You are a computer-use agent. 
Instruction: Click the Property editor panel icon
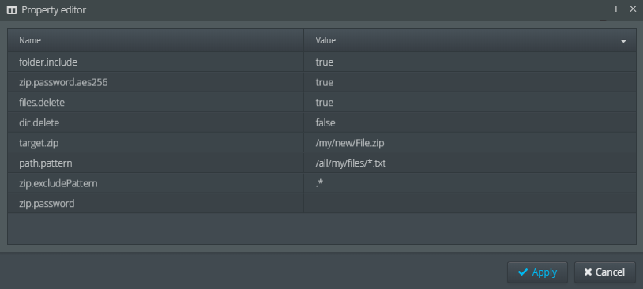pyautogui.click(x=12, y=10)
